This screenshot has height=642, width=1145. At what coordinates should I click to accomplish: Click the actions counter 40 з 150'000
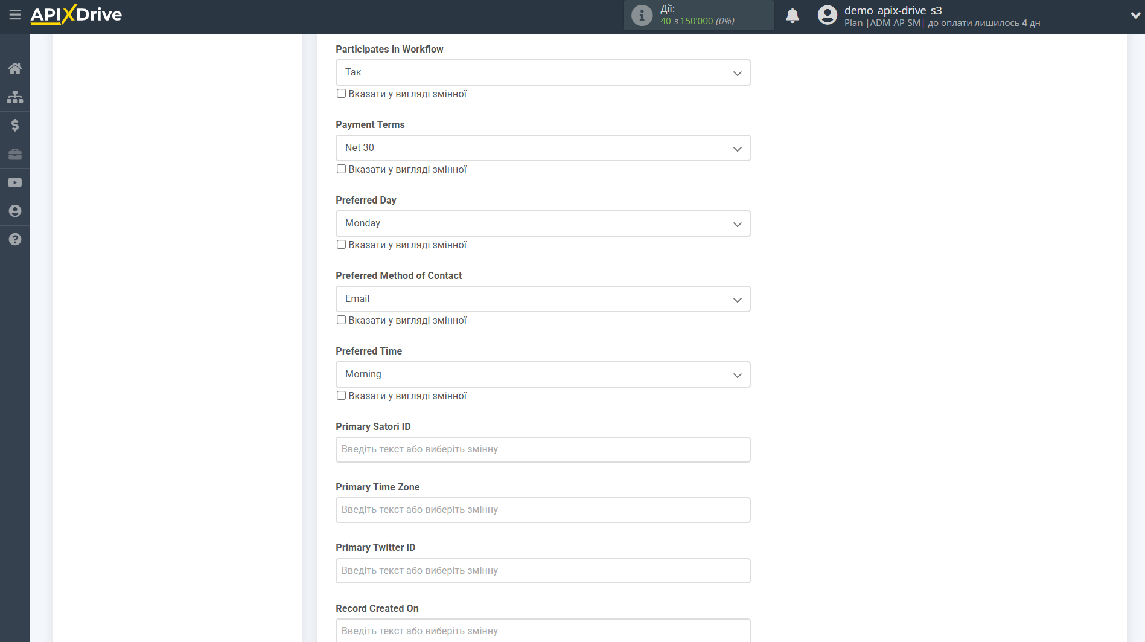coord(697,21)
